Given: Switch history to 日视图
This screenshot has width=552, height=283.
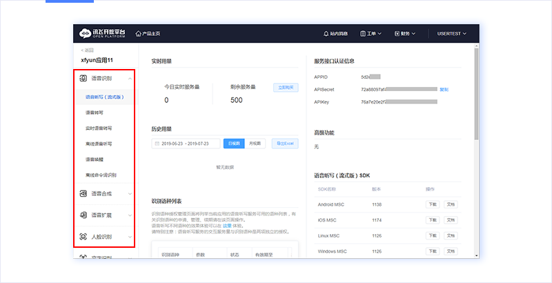Looking at the screenshot, I should pos(234,144).
